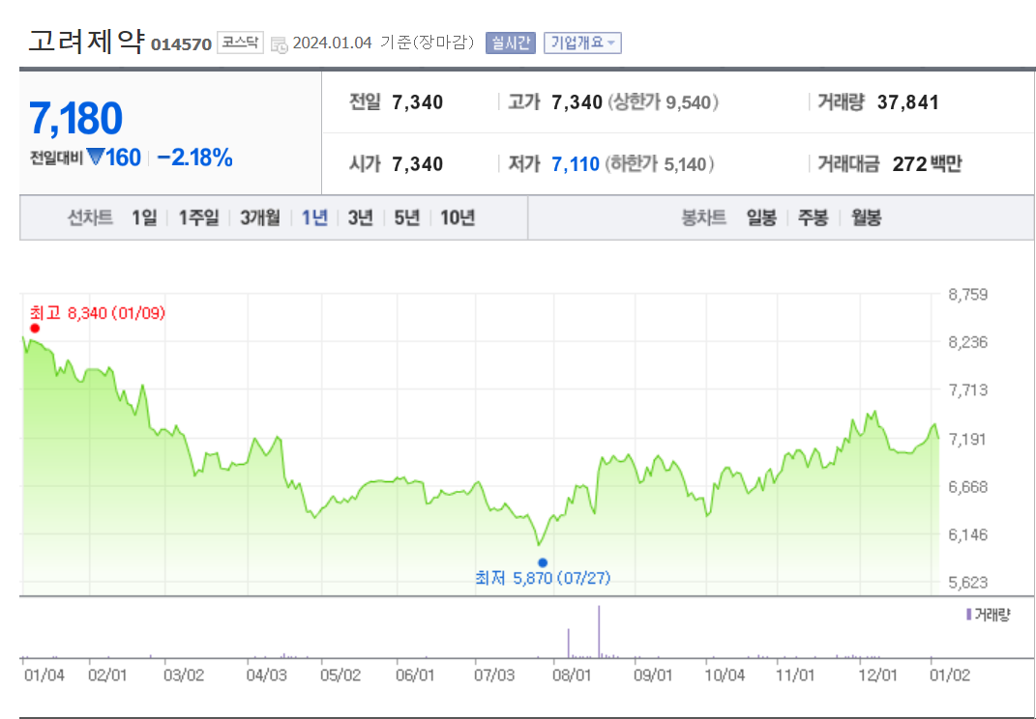The image size is (1036, 719).
Task: Click the blue down-triangle price change icon
Action: [x=96, y=158]
